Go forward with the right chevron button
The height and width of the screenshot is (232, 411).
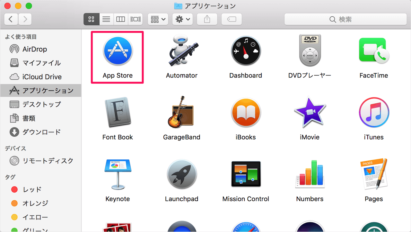25,19
